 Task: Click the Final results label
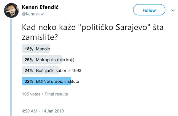click(x=56, y=94)
